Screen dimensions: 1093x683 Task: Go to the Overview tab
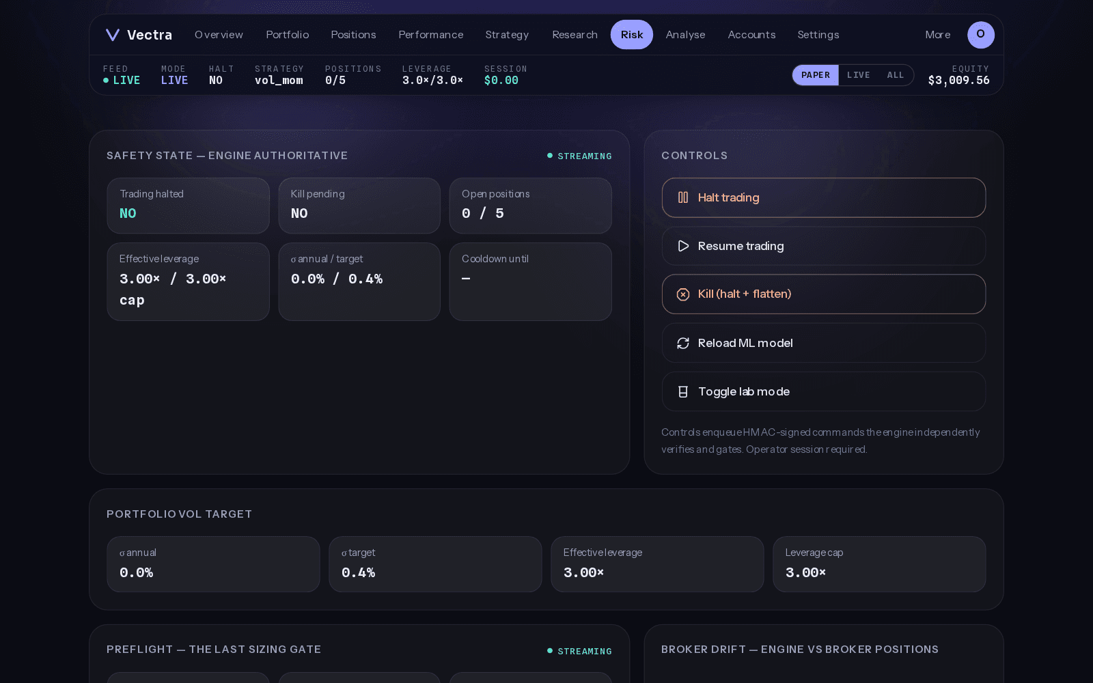[219, 35]
